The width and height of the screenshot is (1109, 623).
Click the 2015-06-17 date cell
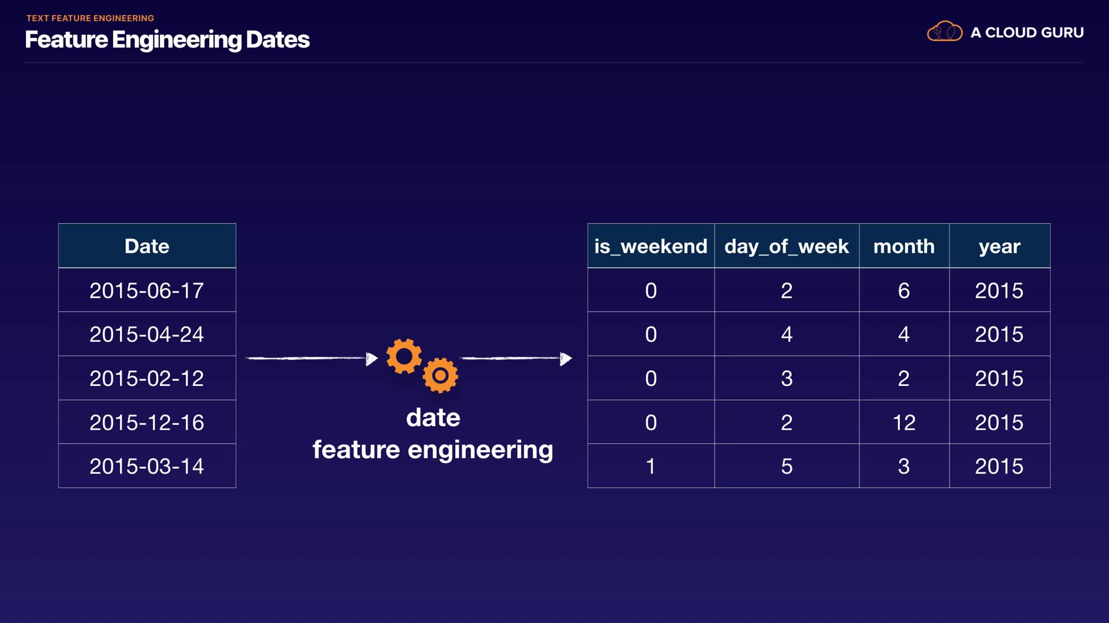pyautogui.click(x=147, y=290)
